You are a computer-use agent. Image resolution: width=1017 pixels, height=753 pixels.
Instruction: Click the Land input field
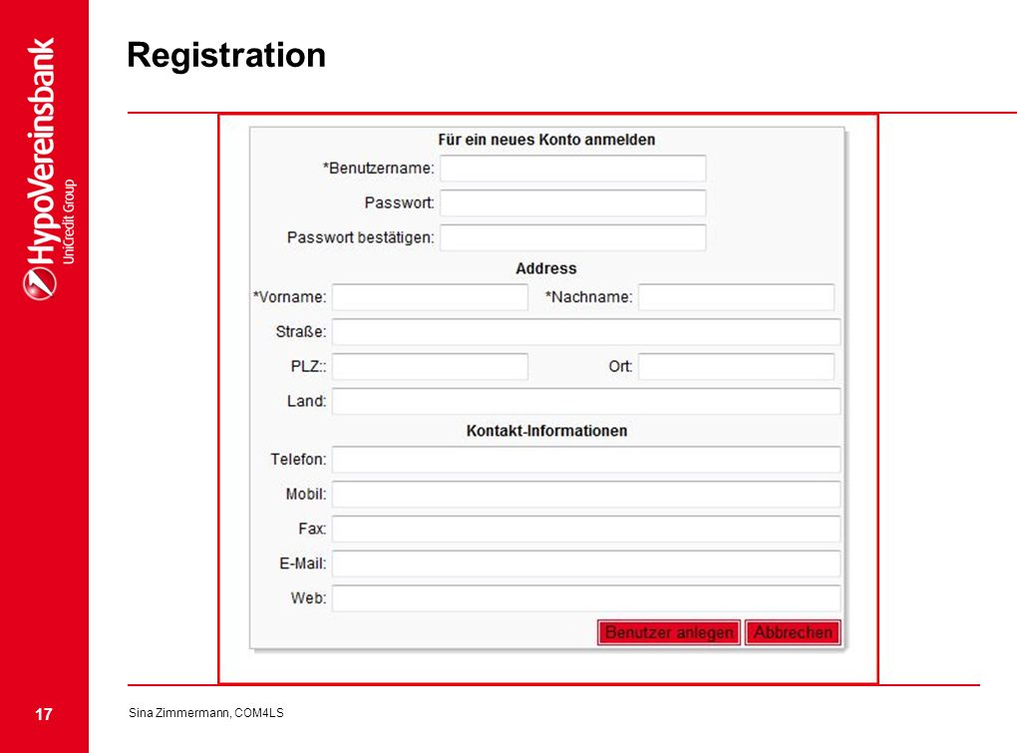[x=586, y=402]
